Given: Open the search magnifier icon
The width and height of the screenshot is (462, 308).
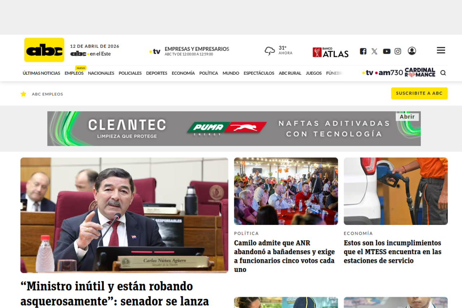Looking at the screenshot, I should [443, 73].
